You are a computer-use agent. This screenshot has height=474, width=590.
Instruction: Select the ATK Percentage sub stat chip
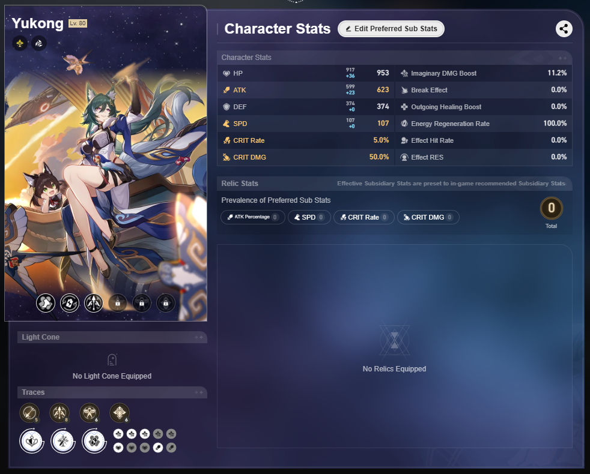pos(253,217)
